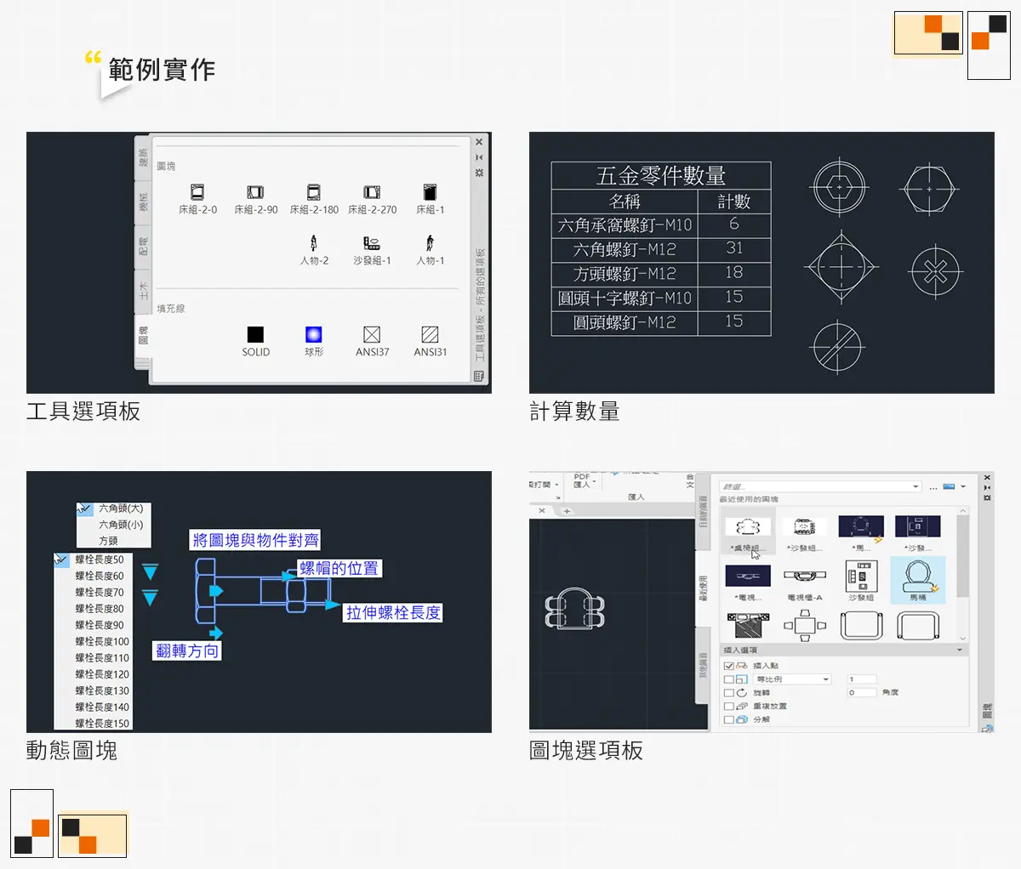The height and width of the screenshot is (869, 1021).
Task: Select the ANSI37 hatch pattern
Action: click(372, 335)
